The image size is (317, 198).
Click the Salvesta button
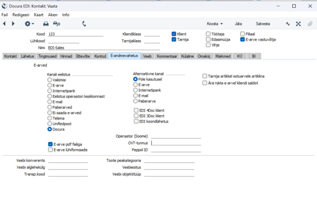pos(263,24)
